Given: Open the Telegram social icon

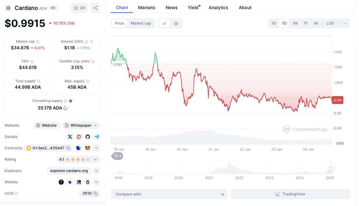Looking at the screenshot, I should (x=97, y=137).
